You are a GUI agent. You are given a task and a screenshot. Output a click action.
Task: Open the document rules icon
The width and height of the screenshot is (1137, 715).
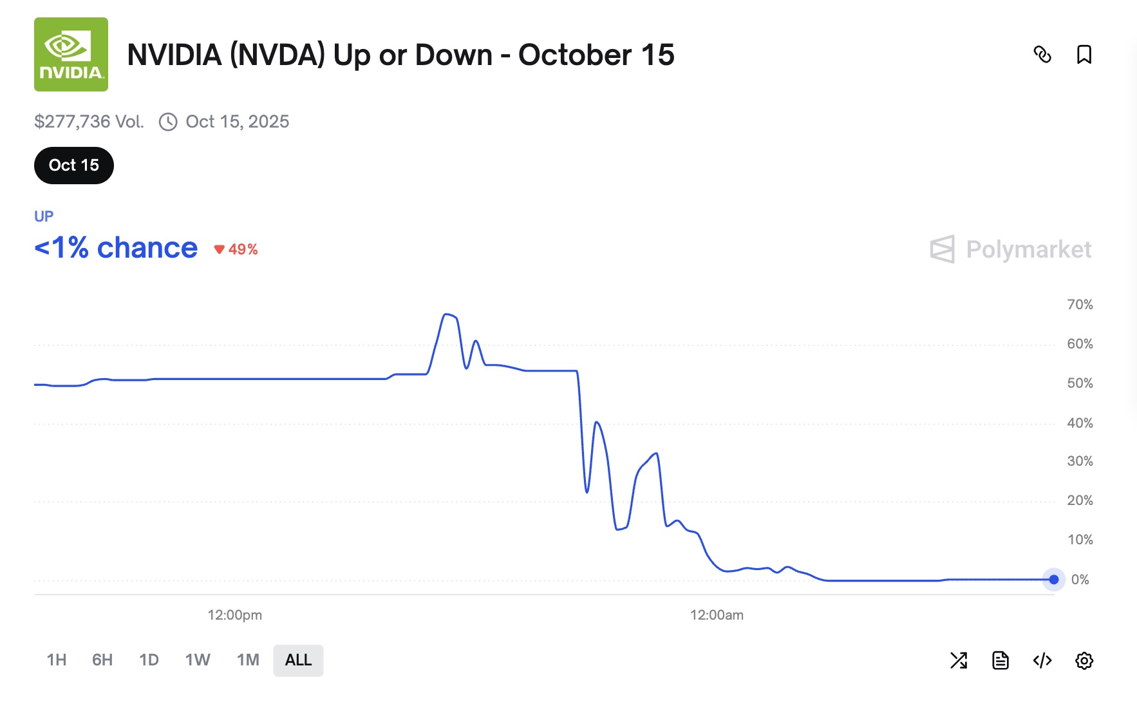click(1000, 660)
